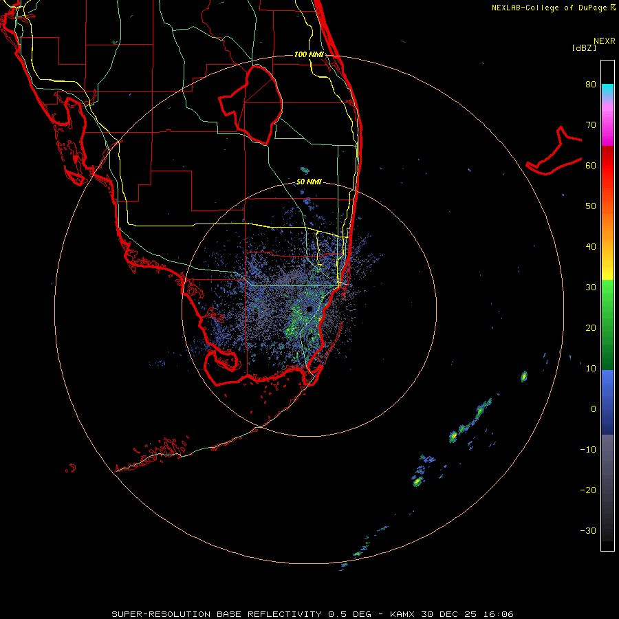Click the 30 dBZ scale value
619x619 pixels.
click(x=591, y=287)
